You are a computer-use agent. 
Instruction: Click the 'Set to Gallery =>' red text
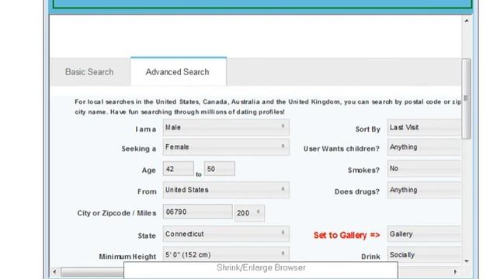347,235
